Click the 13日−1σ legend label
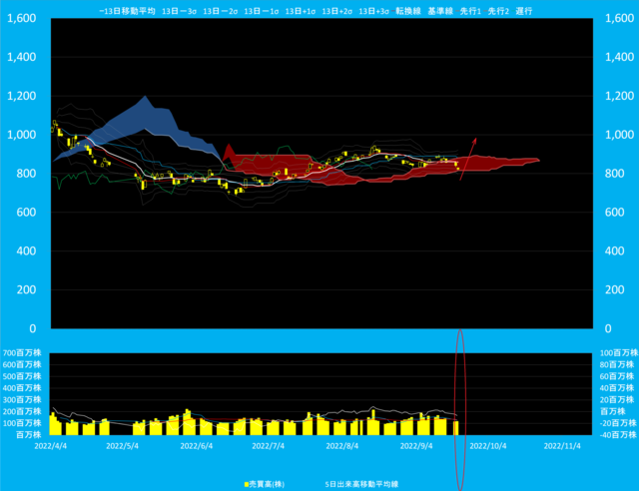 [262, 11]
